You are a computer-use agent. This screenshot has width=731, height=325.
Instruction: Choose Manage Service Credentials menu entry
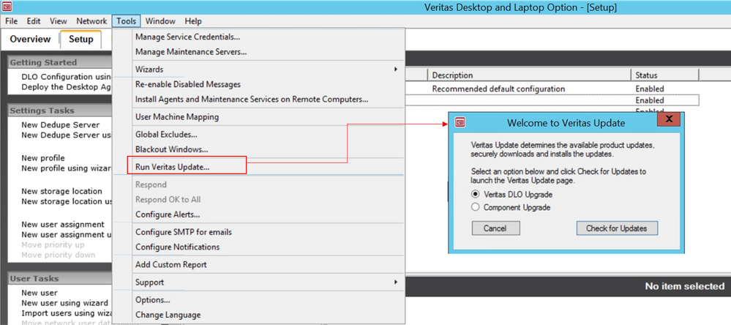tap(187, 37)
